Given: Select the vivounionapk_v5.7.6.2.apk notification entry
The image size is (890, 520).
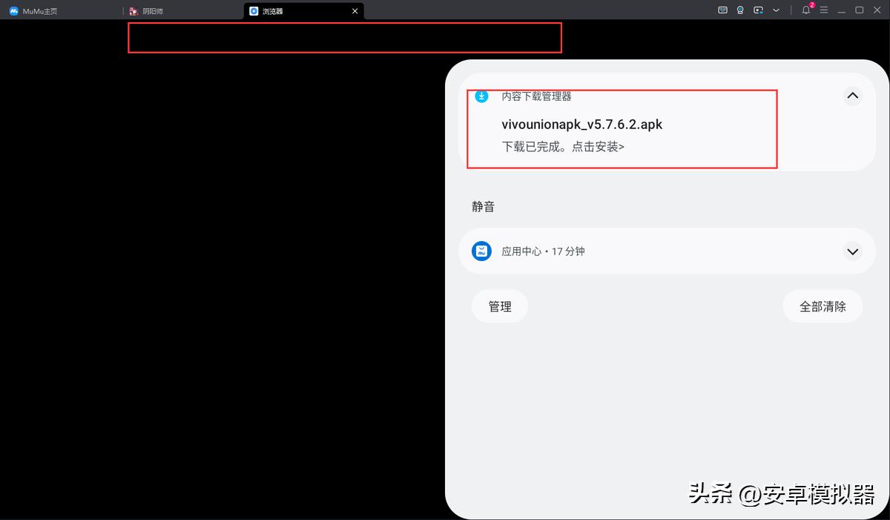Looking at the screenshot, I should (581, 124).
